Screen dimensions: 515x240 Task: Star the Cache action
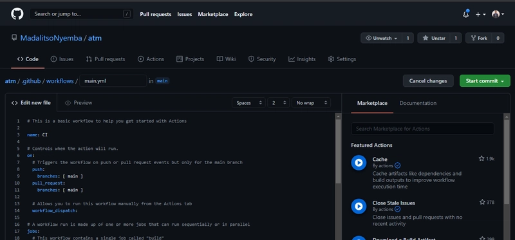click(482, 158)
